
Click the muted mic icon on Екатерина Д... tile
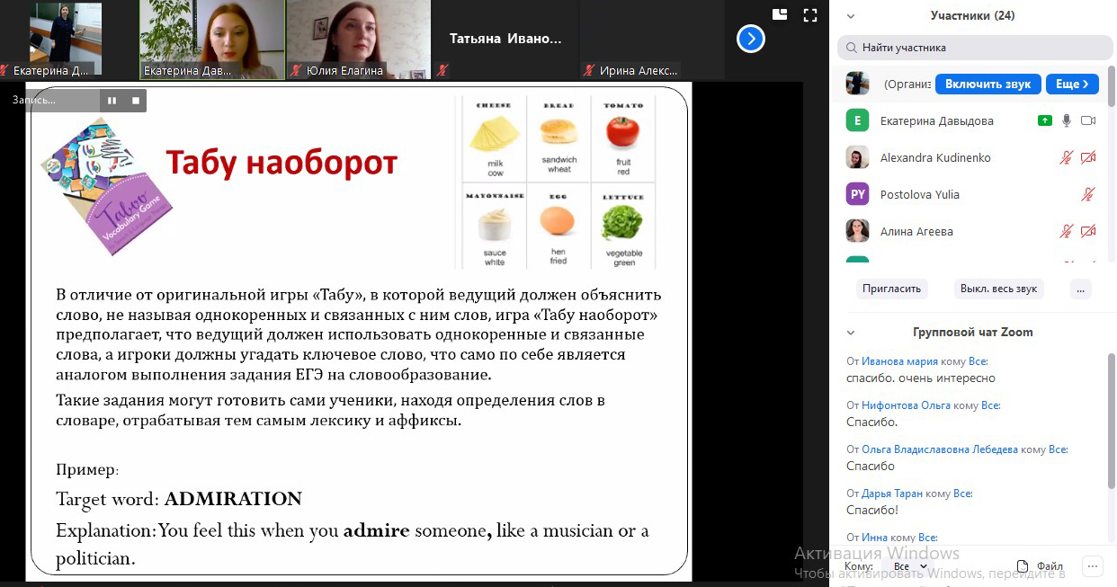tap(4, 70)
